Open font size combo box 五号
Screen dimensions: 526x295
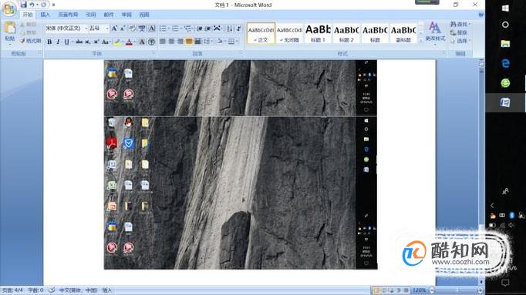tap(99, 28)
